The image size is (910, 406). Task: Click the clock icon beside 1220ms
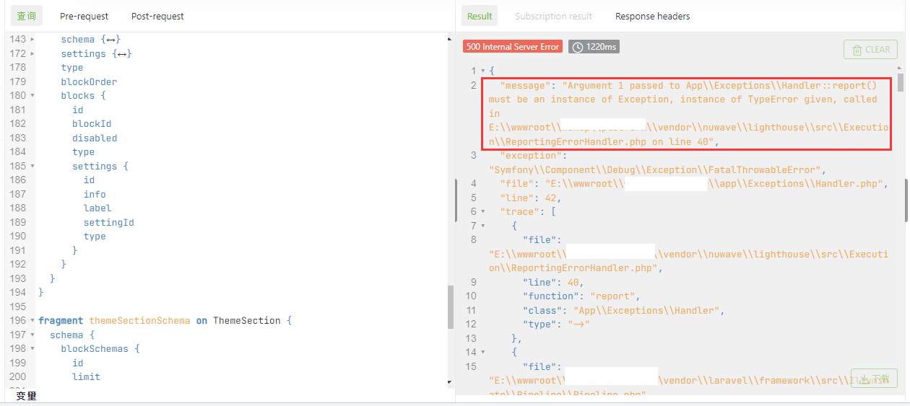coord(578,47)
